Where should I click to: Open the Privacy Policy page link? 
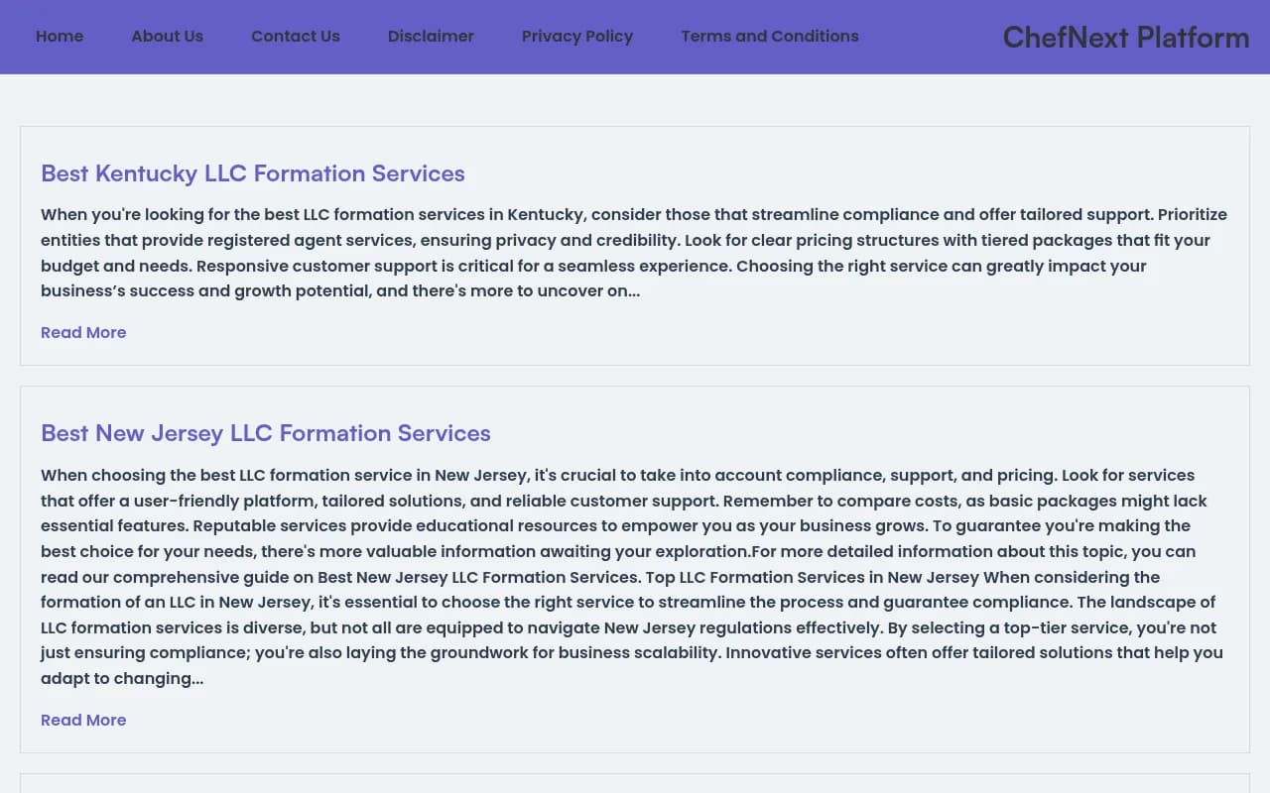click(x=577, y=37)
